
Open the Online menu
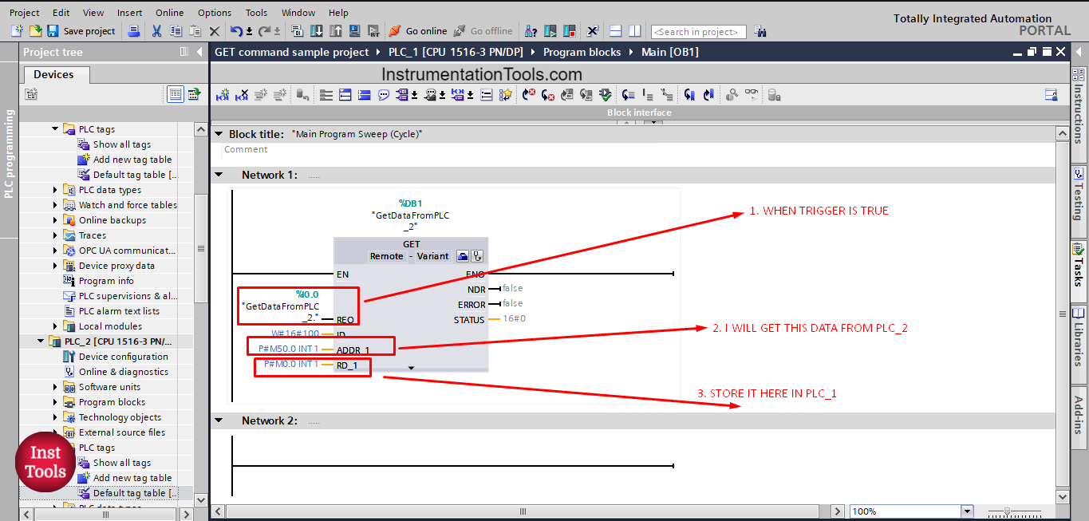pos(169,13)
